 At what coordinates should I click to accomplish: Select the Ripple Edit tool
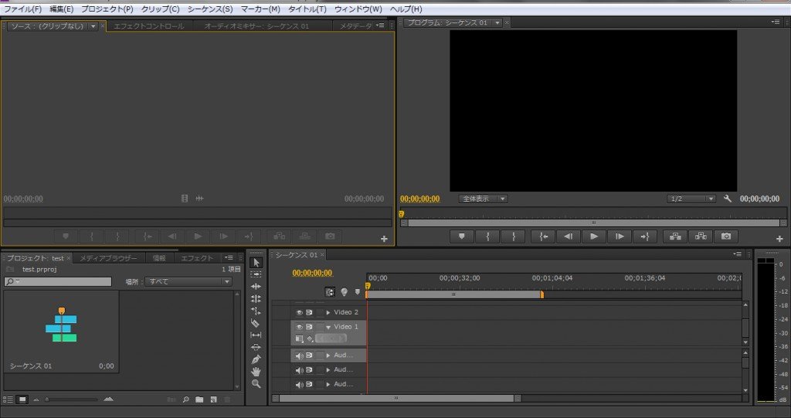click(256, 286)
